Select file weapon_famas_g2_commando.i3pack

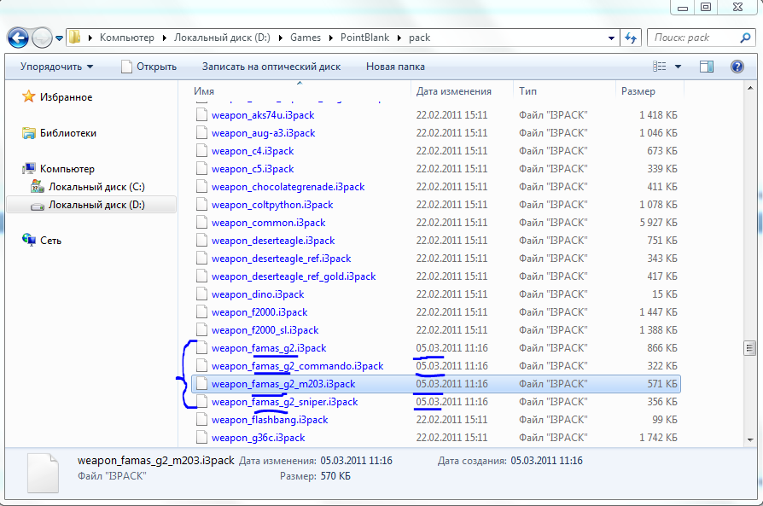pos(297,366)
